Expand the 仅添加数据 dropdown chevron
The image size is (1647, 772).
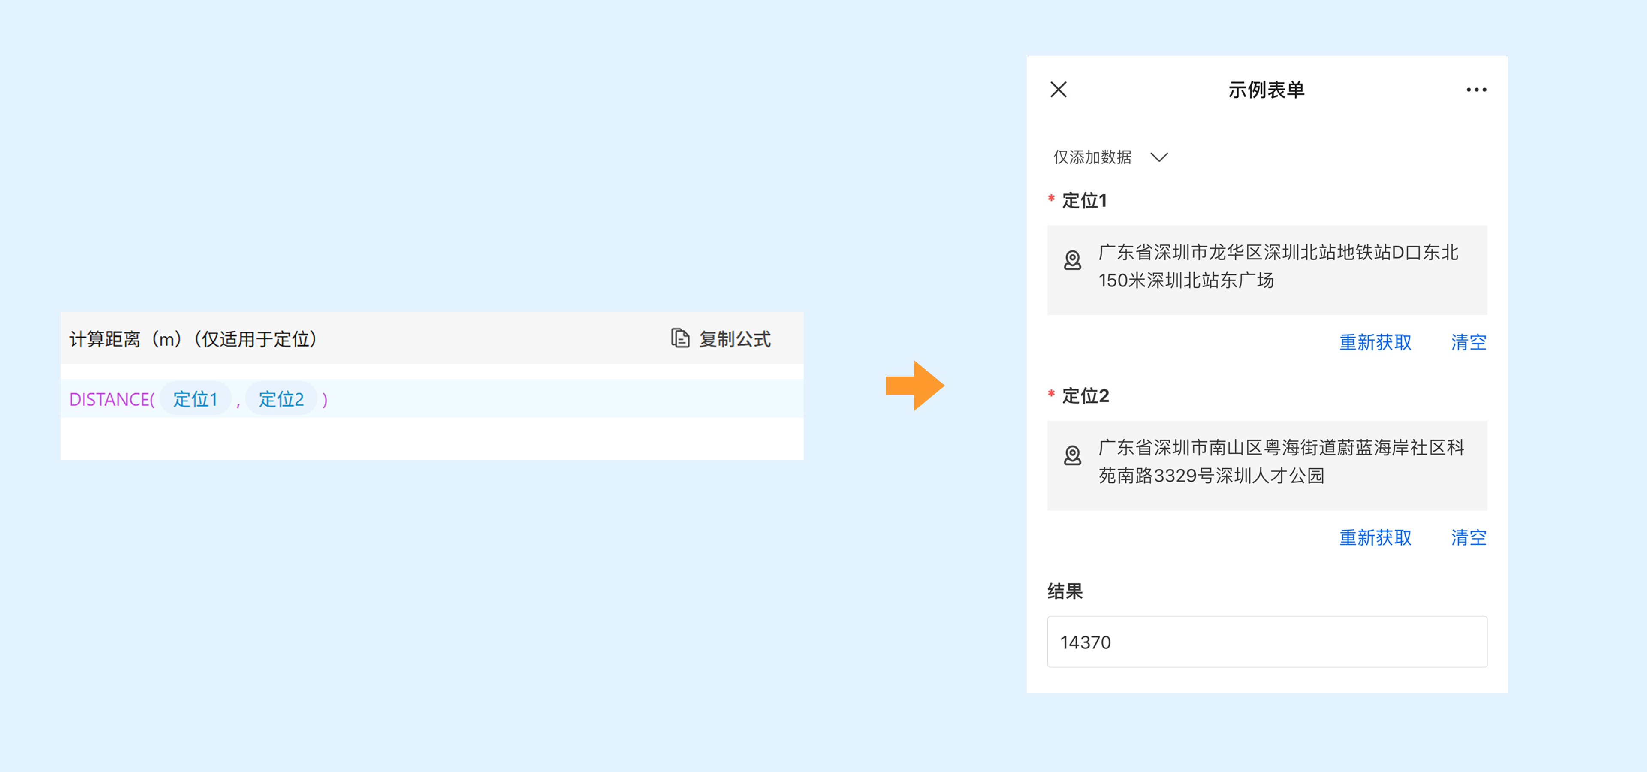1158,157
